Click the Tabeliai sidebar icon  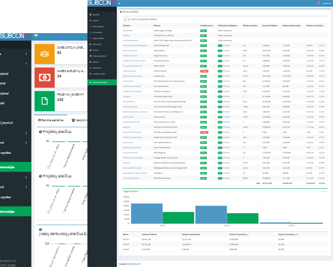click(91, 21)
